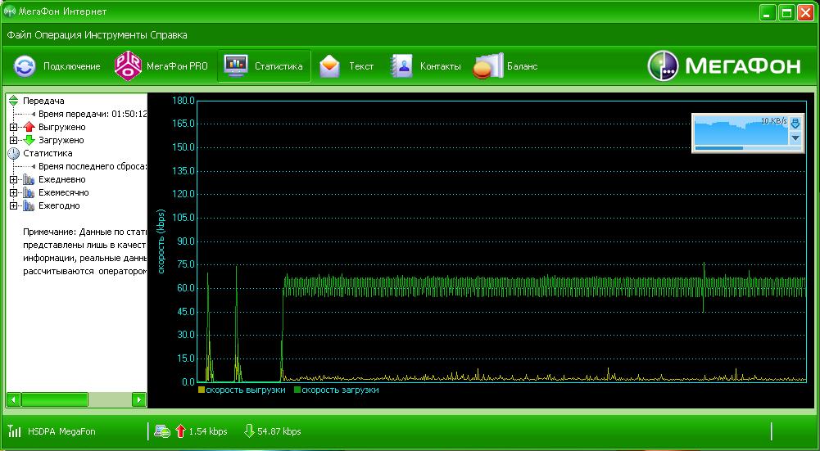This screenshot has width=820, height=451.
Task: Select the Ежегодно tree item
Action: [59, 205]
